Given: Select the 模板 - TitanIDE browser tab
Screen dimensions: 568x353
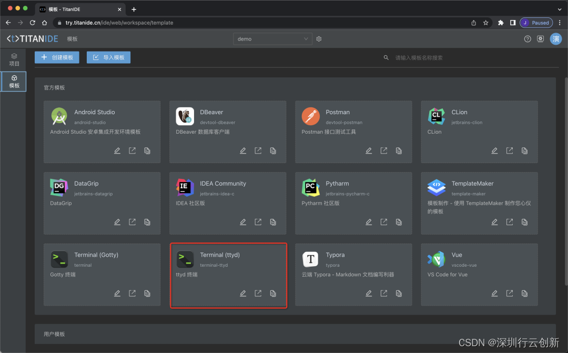Looking at the screenshot, I should point(80,9).
